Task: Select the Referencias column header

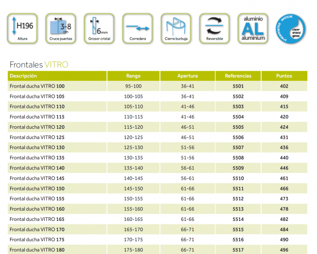Action: [238, 76]
